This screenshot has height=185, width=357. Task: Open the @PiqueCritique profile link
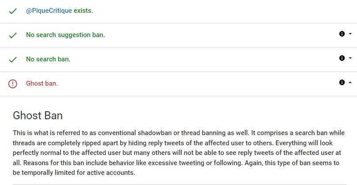pos(49,11)
